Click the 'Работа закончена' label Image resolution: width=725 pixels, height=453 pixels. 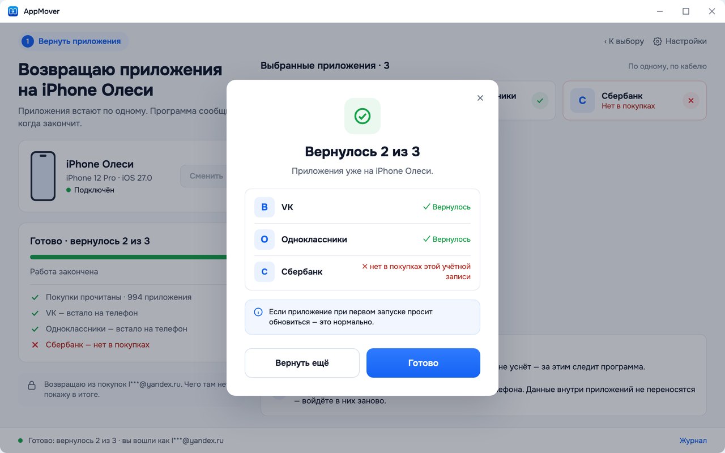(64, 272)
